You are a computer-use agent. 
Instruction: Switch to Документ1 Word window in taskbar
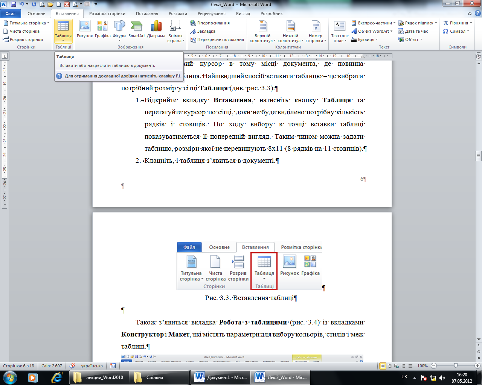click(x=220, y=377)
